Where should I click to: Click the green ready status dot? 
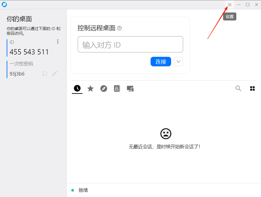73,190
